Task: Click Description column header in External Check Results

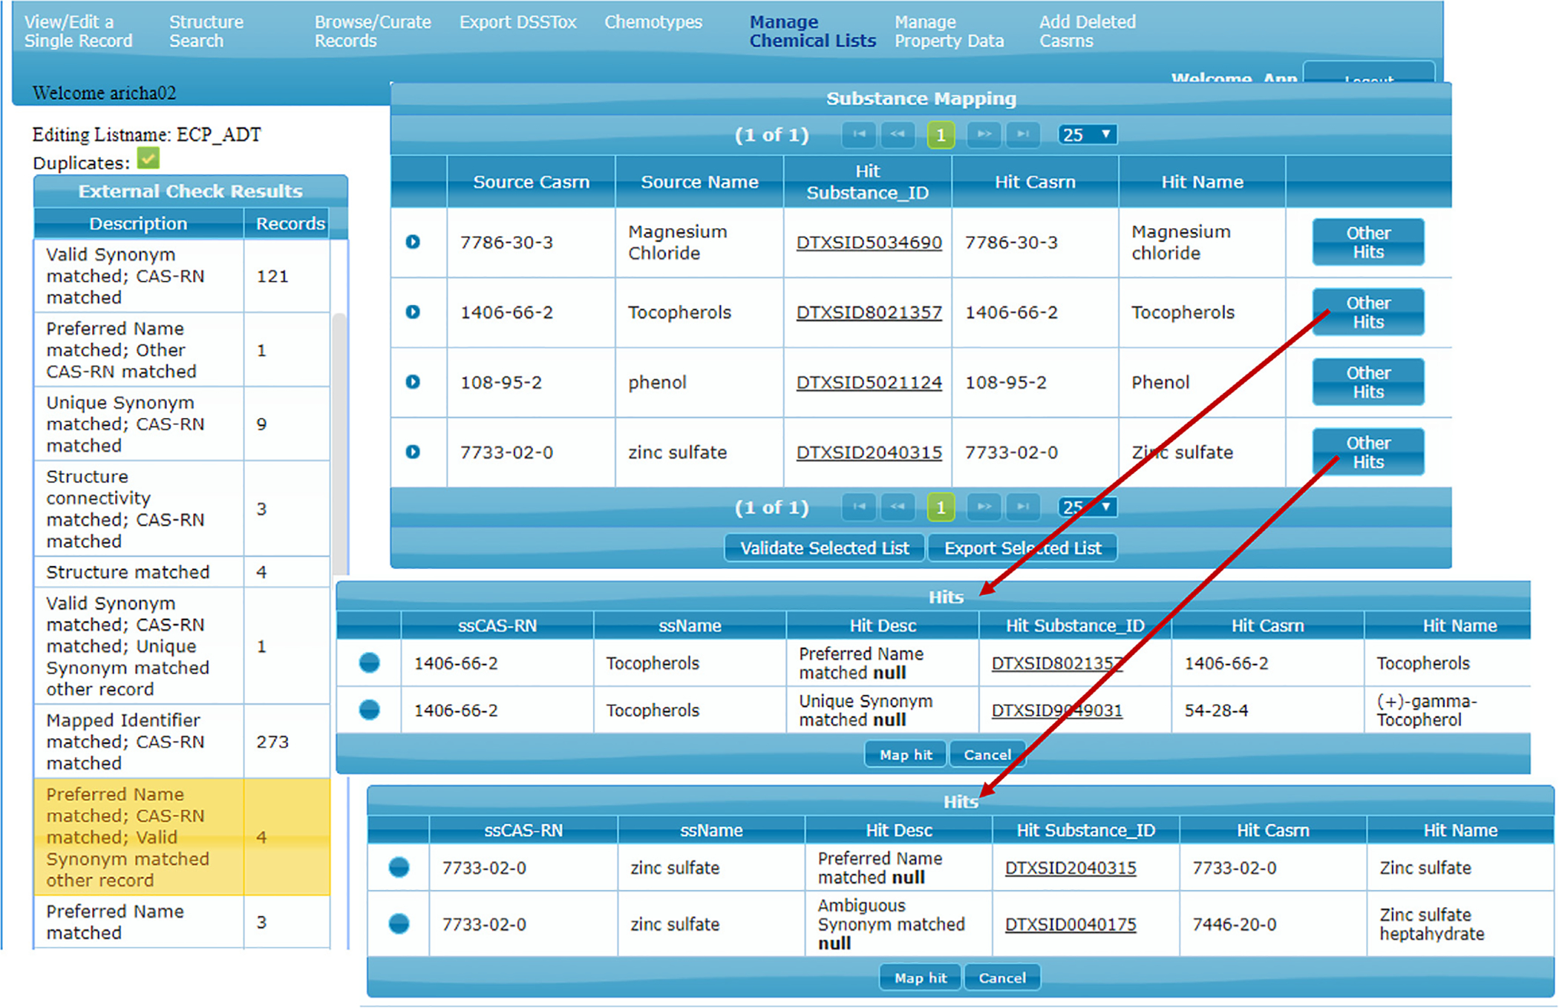Action: [x=139, y=223]
